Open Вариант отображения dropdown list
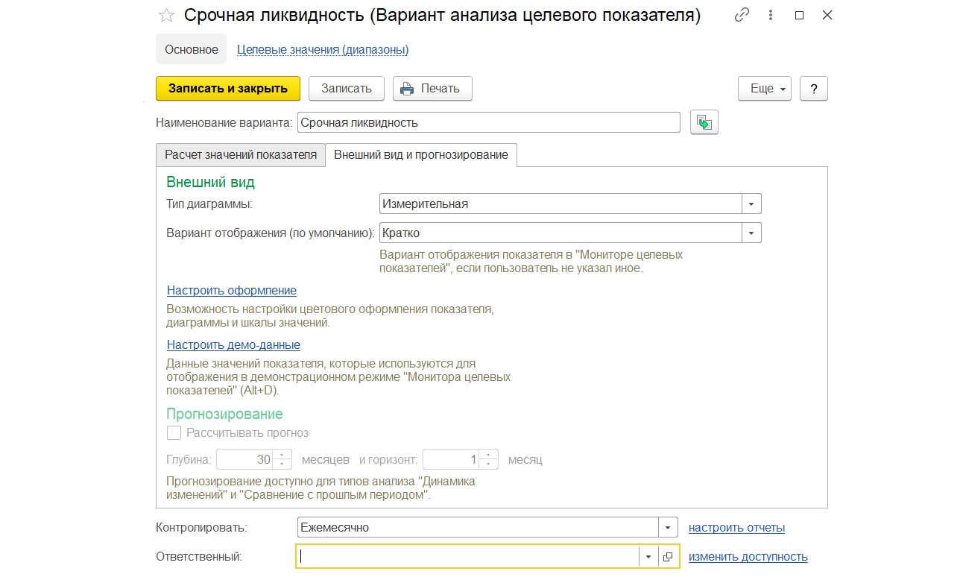Screen dimensions: 960x583 click(x=751, y=233)
